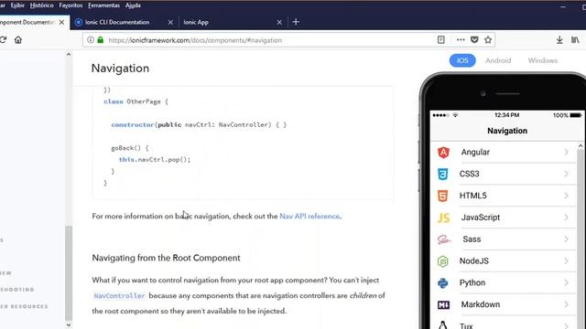The image size is (586, 329).
Task: Click the phone preview scrollbar up arrow
Action: (581, 146)
